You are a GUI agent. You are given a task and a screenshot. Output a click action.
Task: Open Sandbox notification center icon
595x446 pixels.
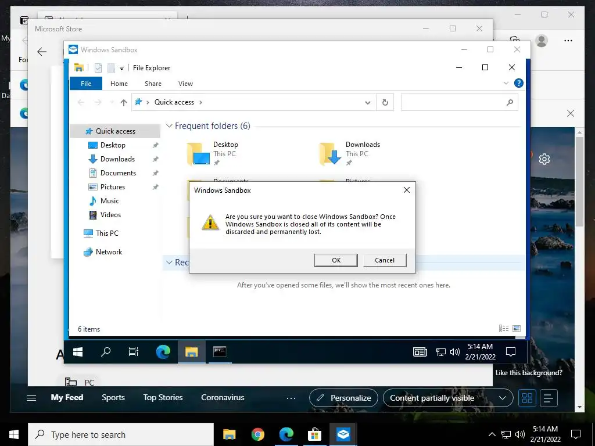click(x=511, y=352)
